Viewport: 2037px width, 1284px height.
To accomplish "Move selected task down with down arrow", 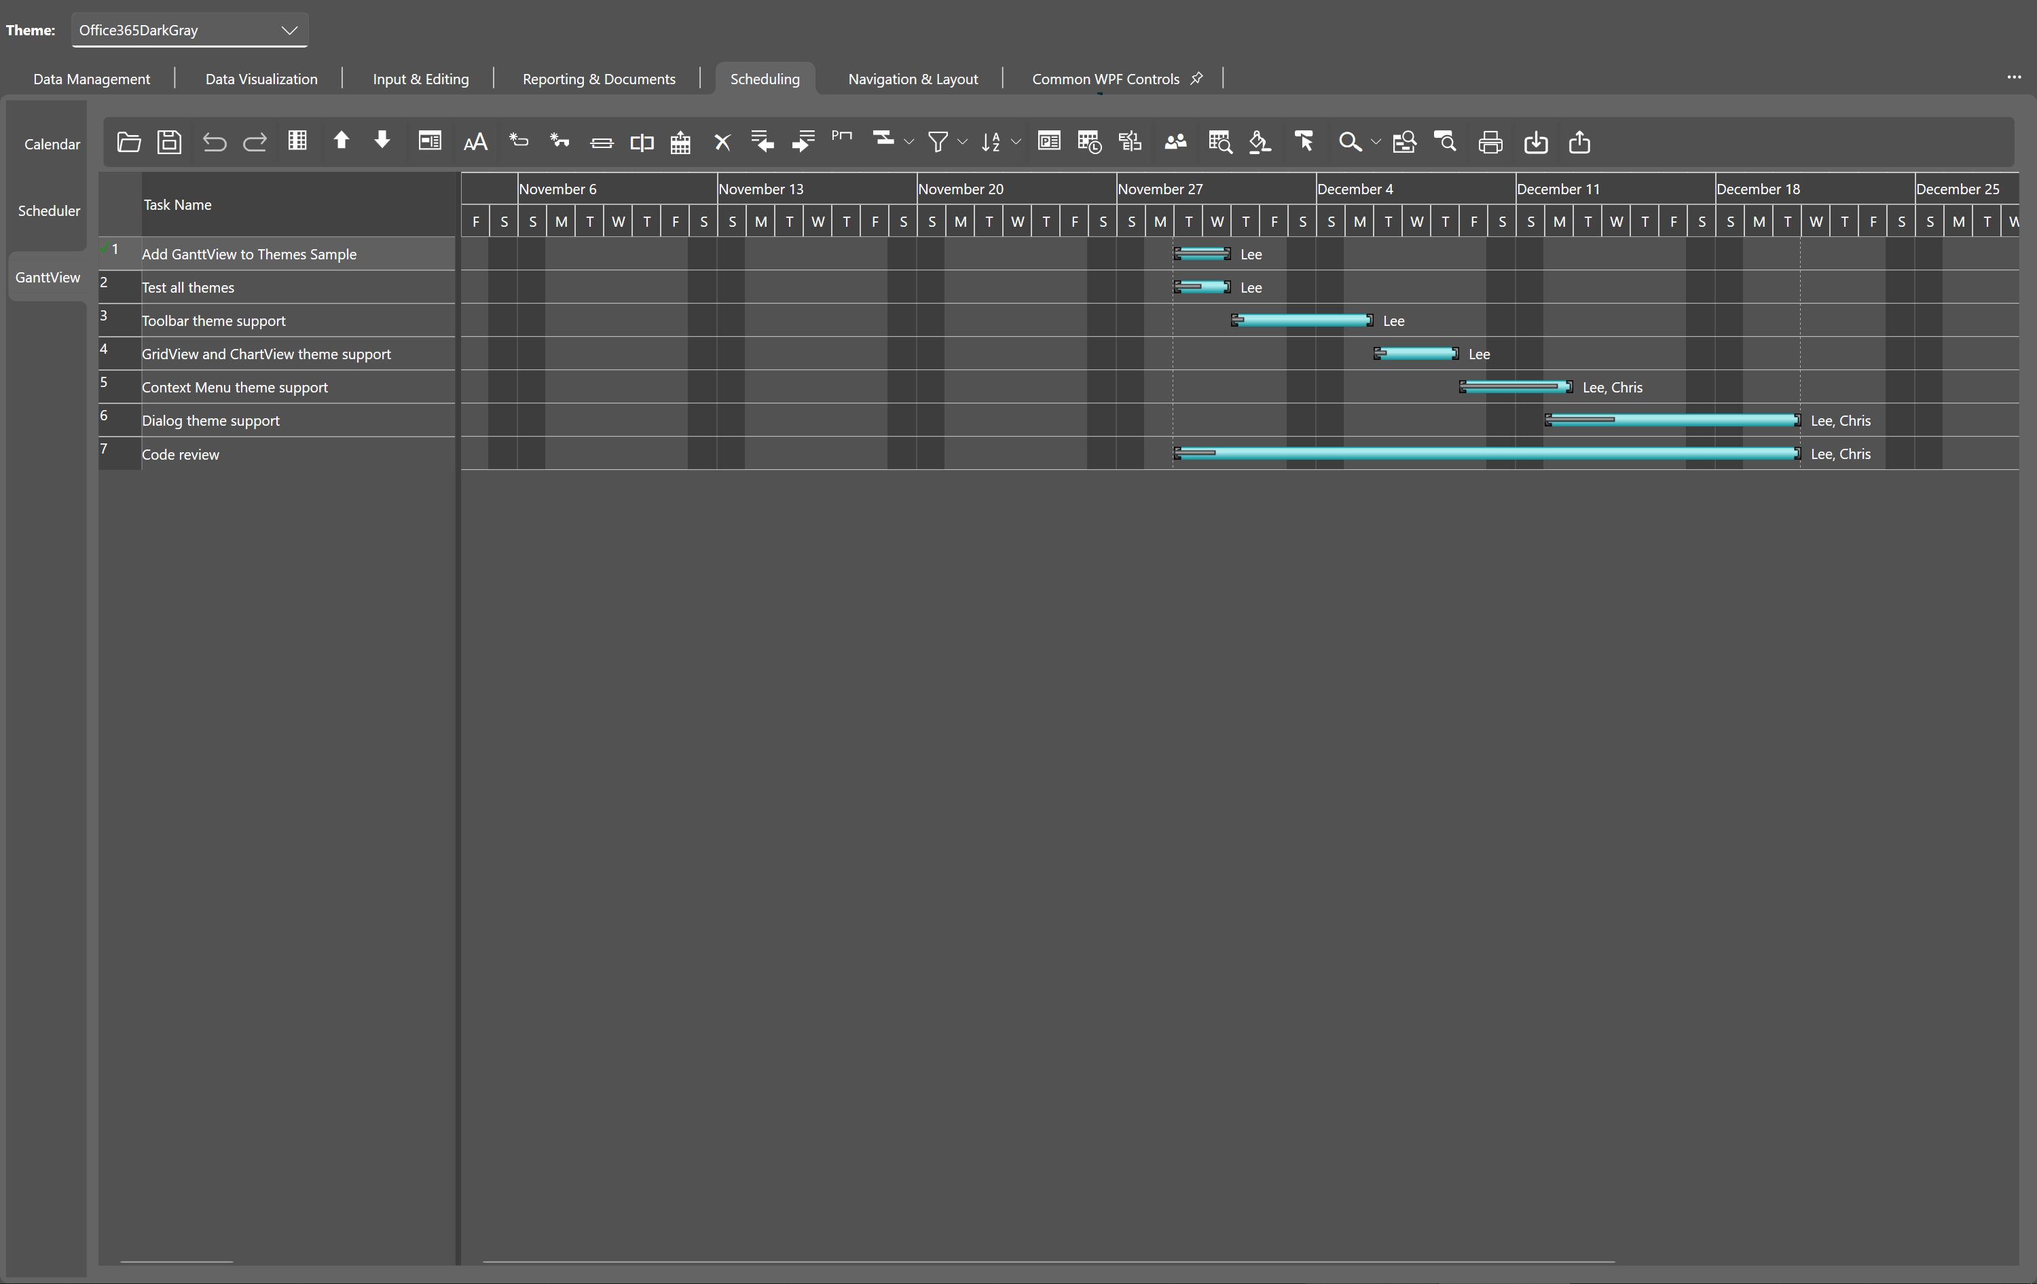I will pyautogui.click(x=382, y=141).
